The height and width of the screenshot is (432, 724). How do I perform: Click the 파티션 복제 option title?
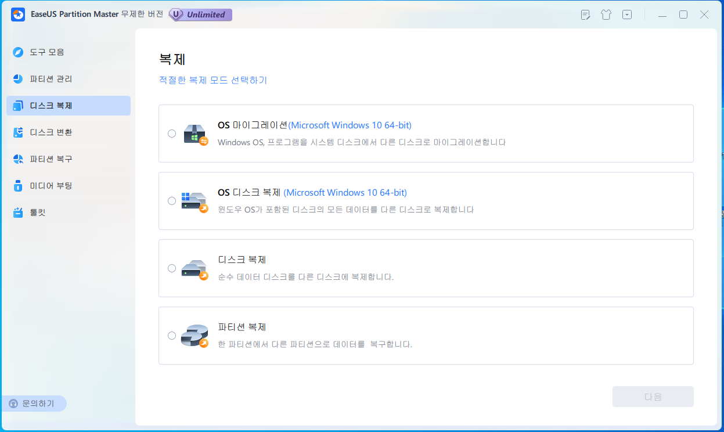point(242,327)
